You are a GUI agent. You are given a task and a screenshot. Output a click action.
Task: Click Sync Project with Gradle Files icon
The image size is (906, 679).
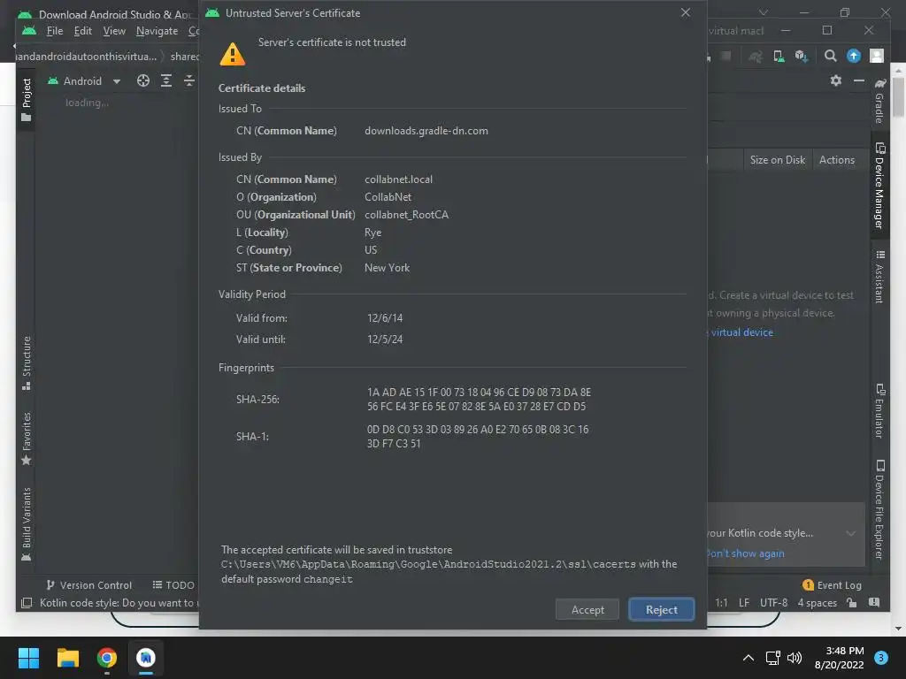[x=756, y=56]
